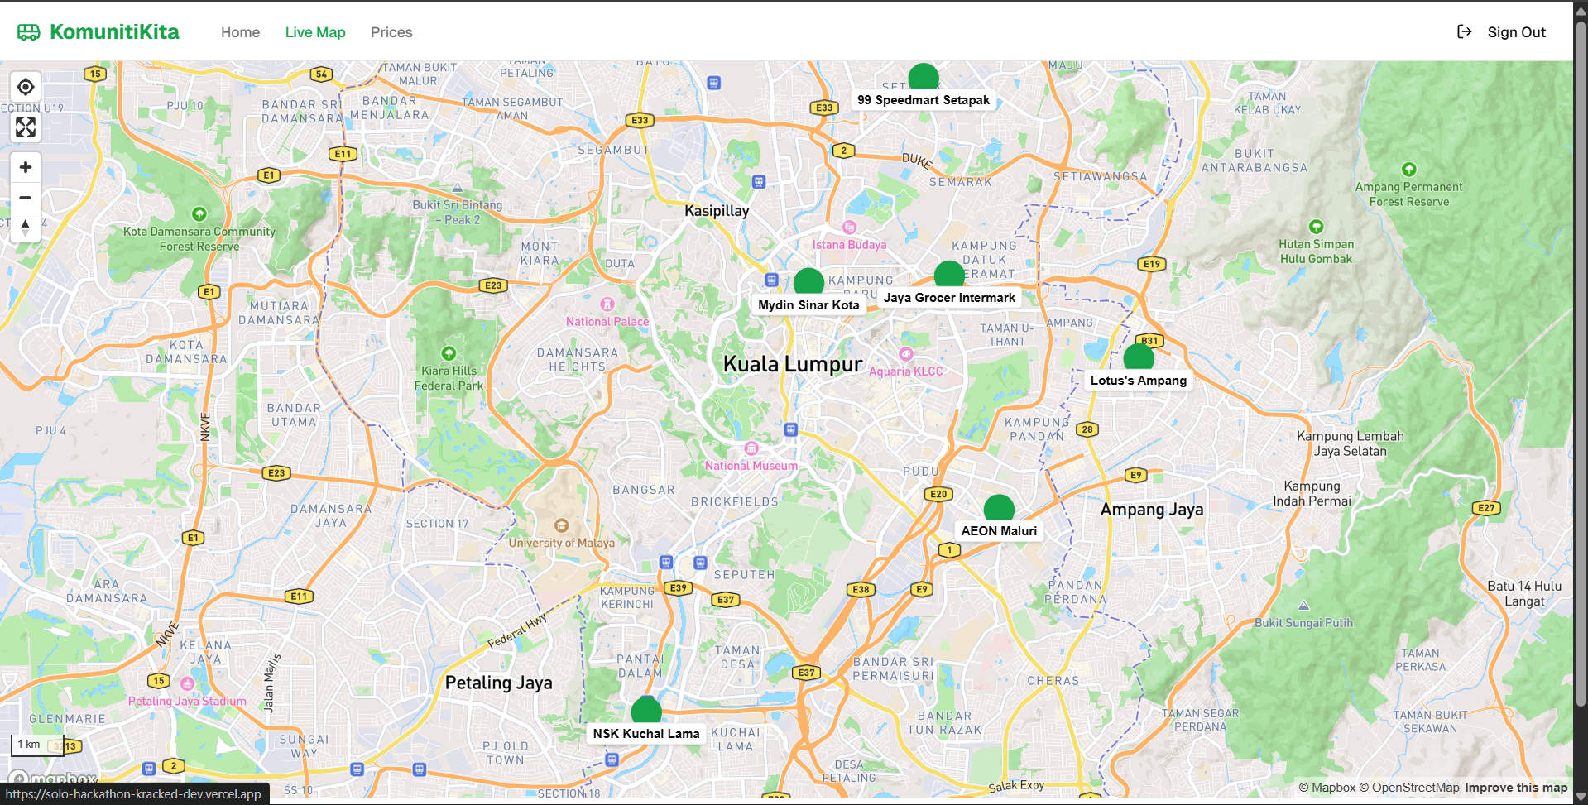Go to the Home page

(240, 32)
